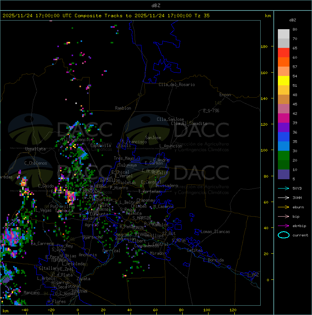This screenshot has height=315, width=312.
Task: Click the 'km' unit label at bottom left
Action: click(x=6, y=311)
